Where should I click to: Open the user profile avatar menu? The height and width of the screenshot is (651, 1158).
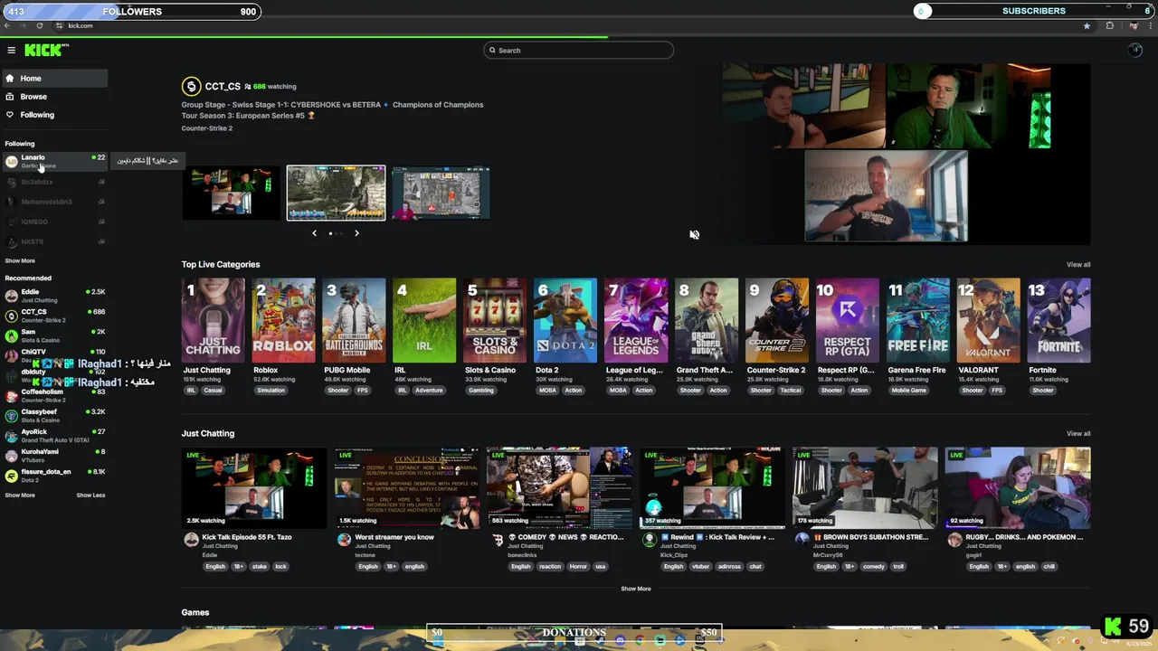[1135, 51]
